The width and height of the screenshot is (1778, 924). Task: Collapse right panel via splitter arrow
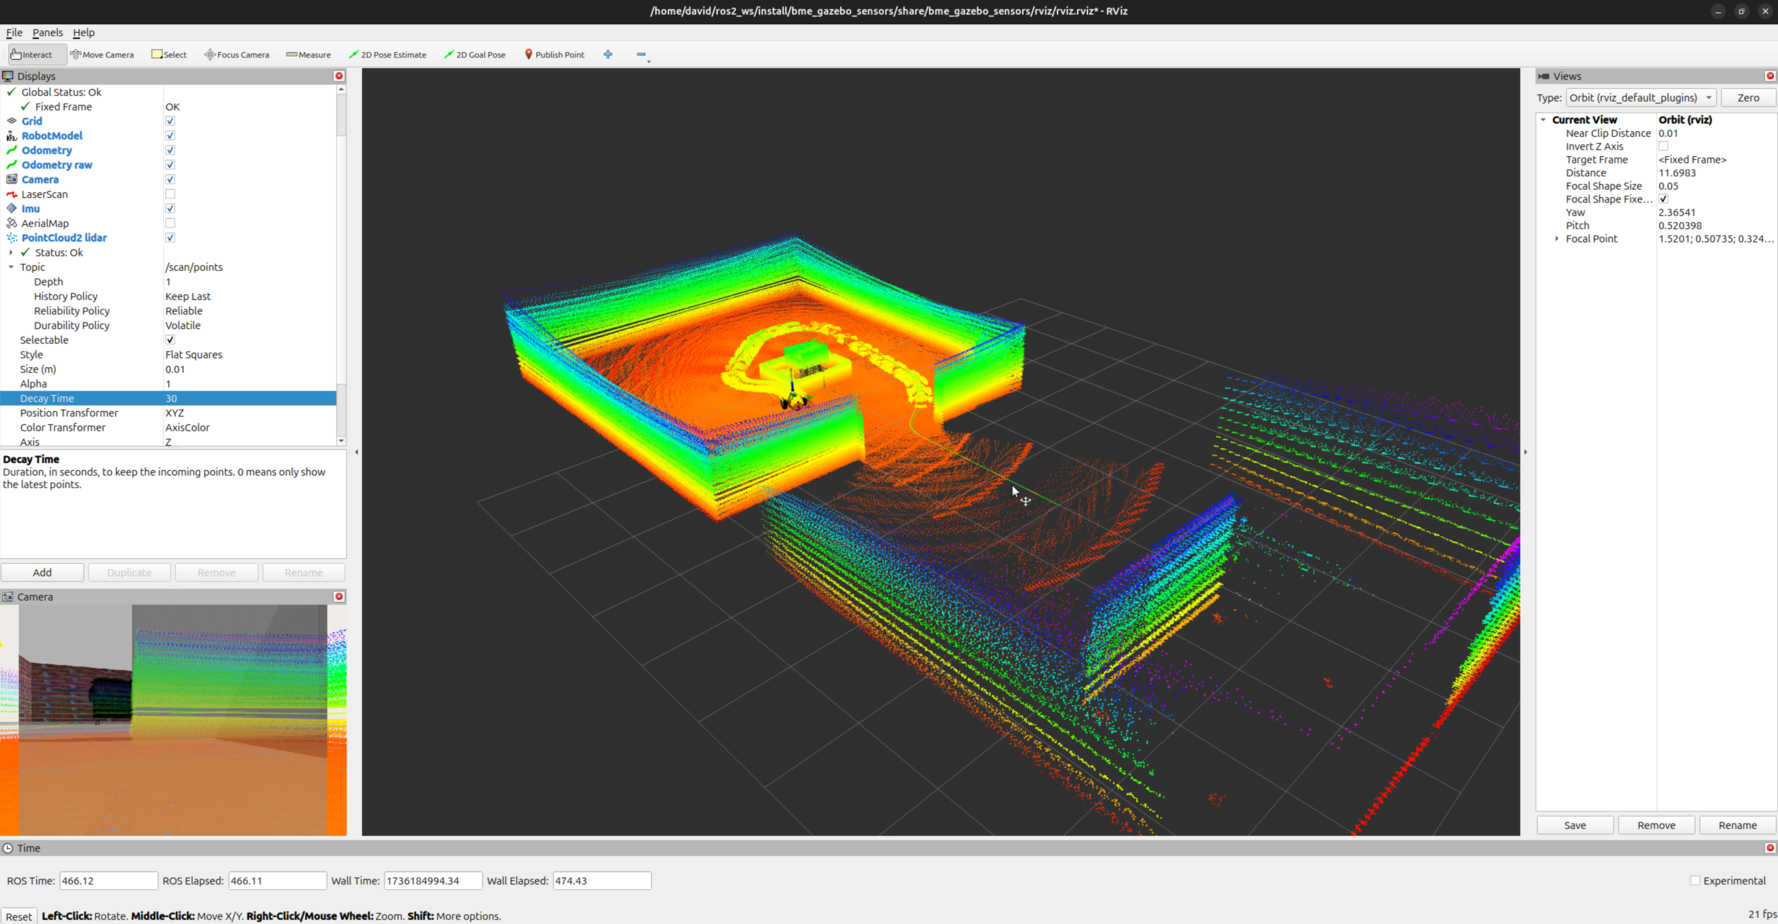[x=1526, y=452]
